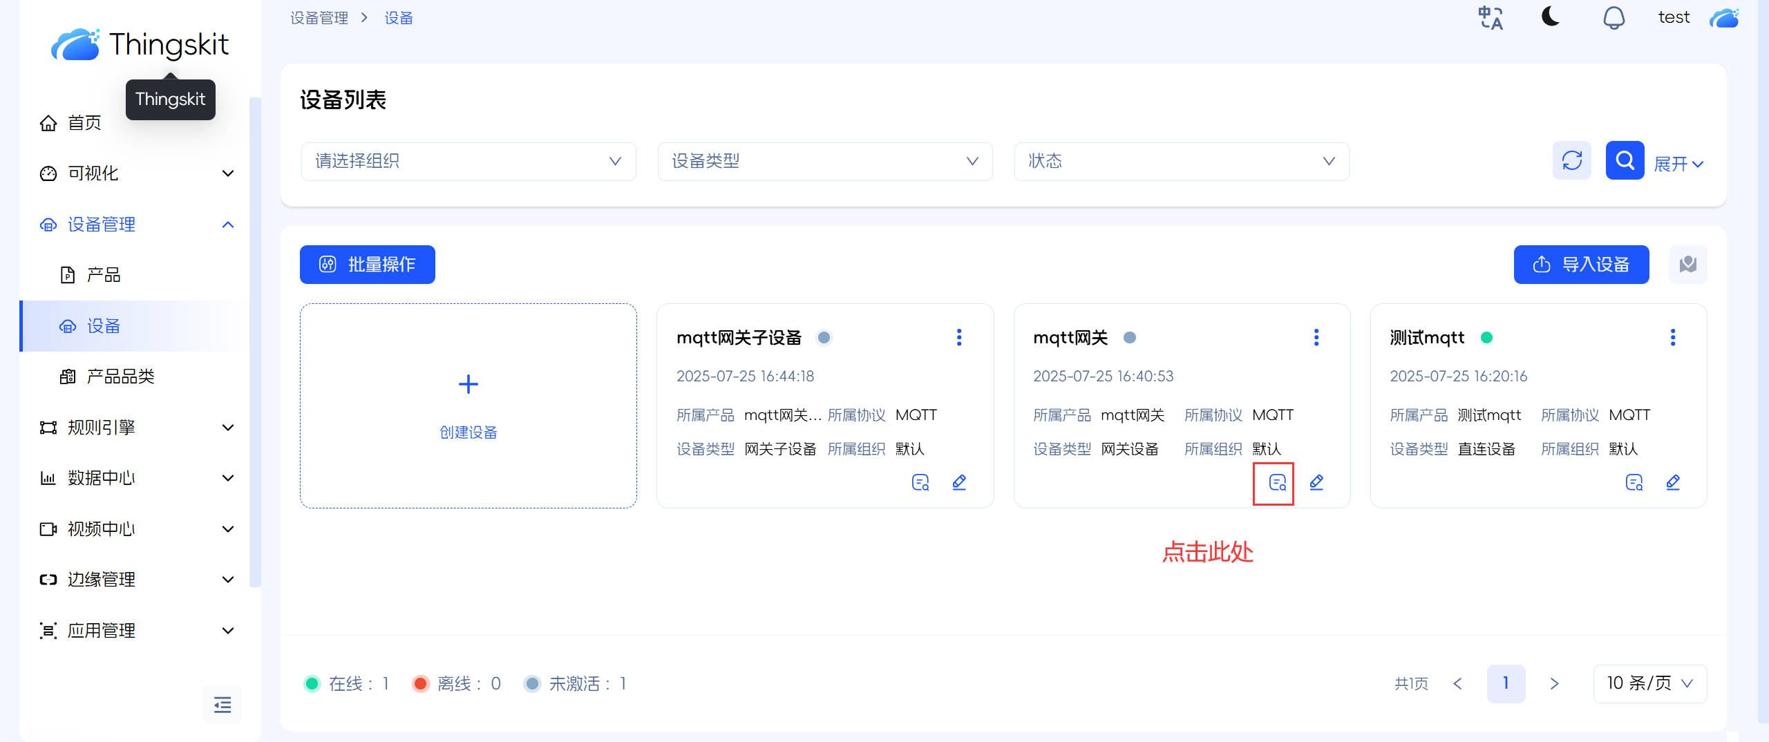Click the blue search icon button
1769x742 pixels.
tap(1625, 161)
